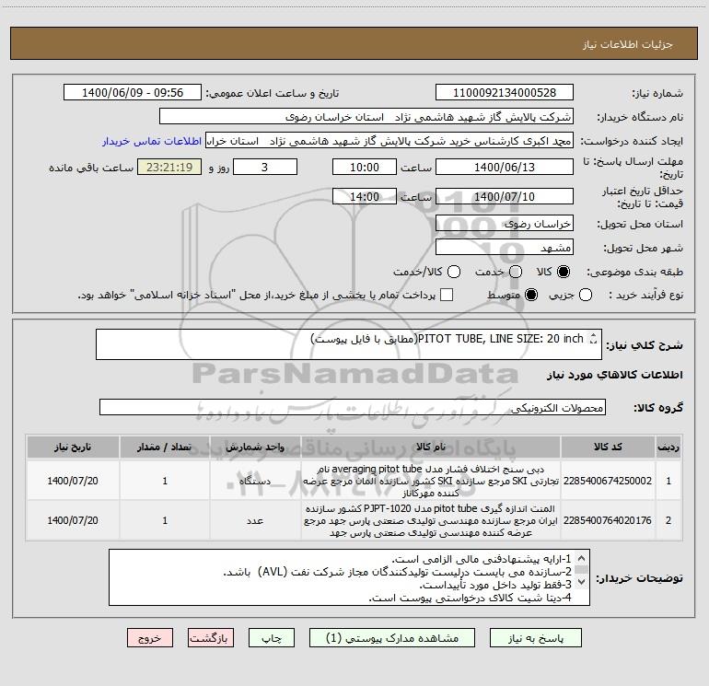Select table row with code 2285400674250002
The width and height of the screenshot is (709, 686).
pos(354,481)
